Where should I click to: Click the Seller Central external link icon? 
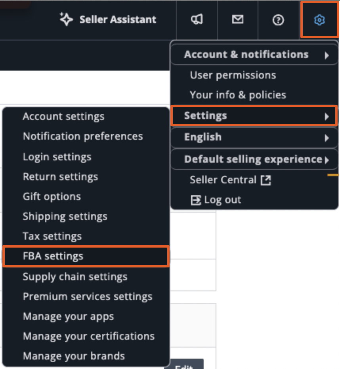(266, 180)
